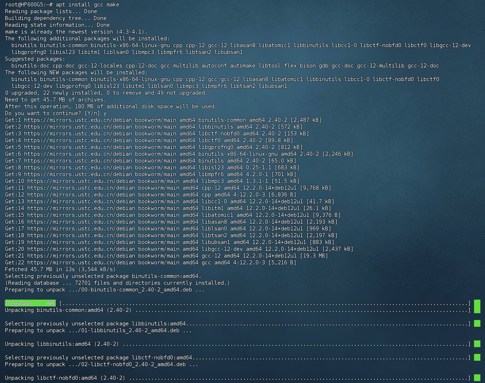The height and width of the screenshot is (383, 485).
Task: Select the Get:13 libcc1-0 download line
Action: (x=170, y=202)
